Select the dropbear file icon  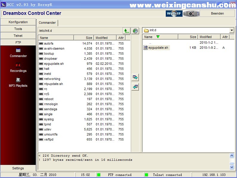click(41, 59)
